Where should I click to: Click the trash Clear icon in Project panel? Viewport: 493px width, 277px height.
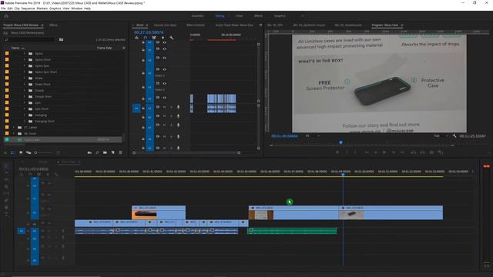point(120,152)
